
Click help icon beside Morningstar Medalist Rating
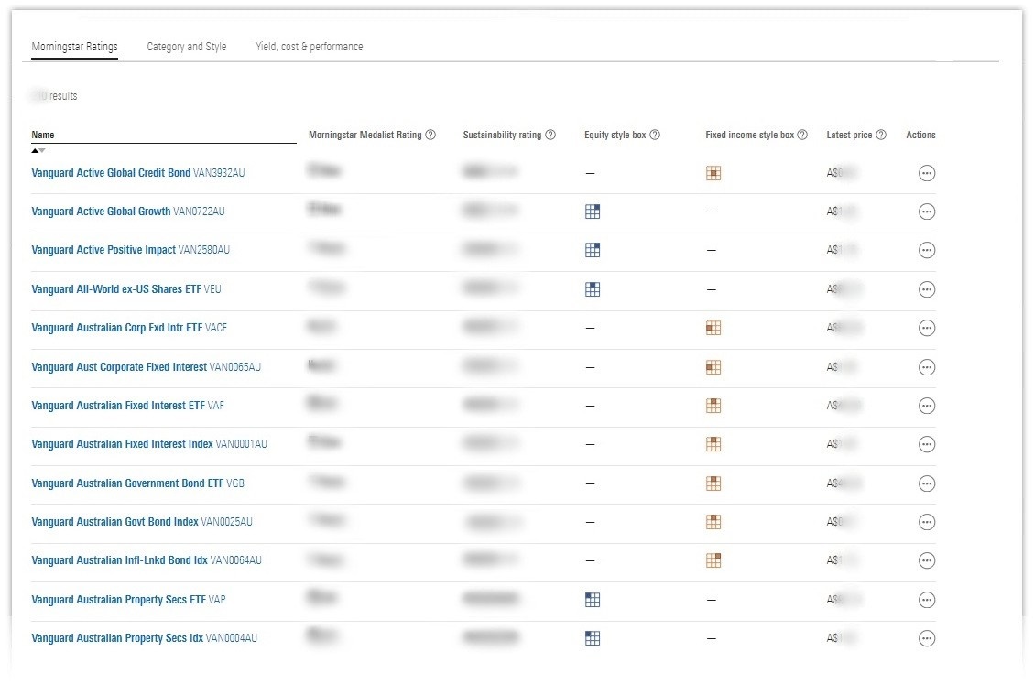430,136
